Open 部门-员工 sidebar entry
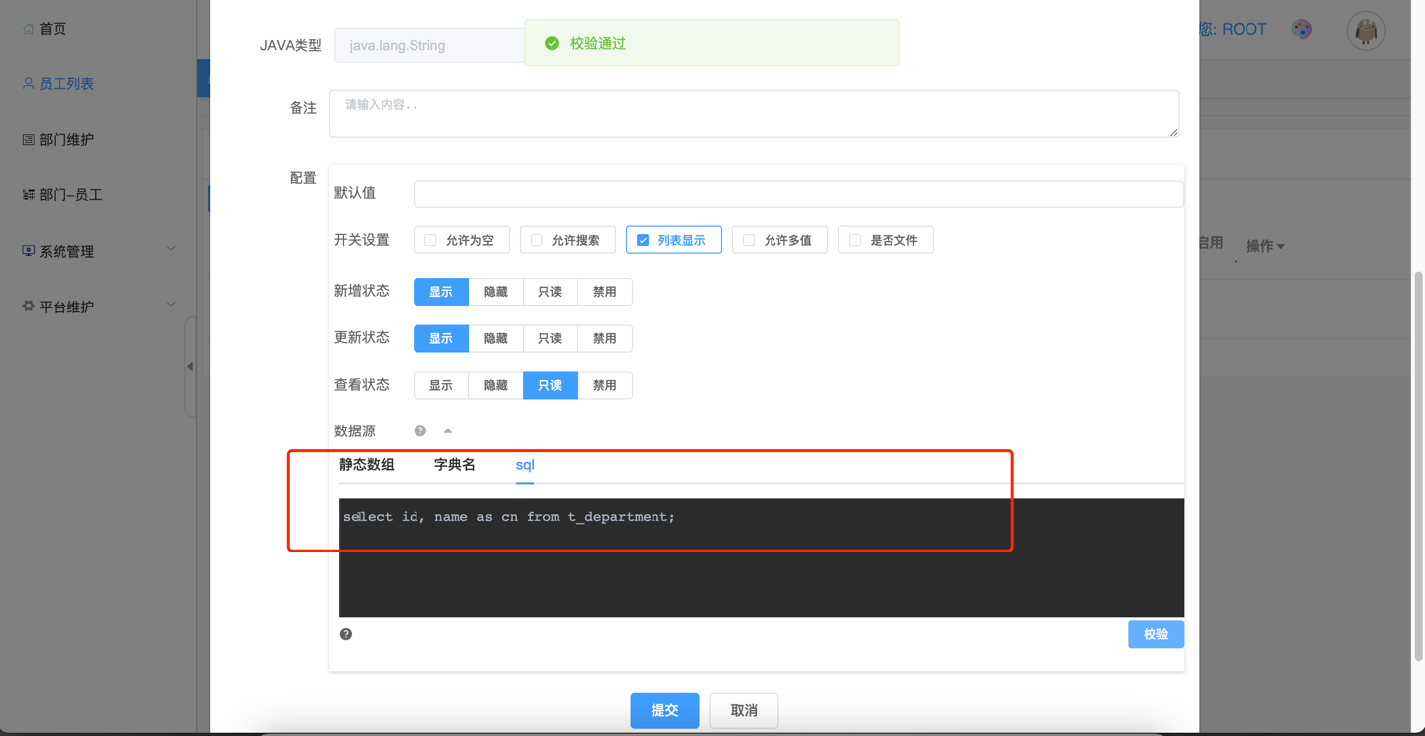Screen dimensions: 1425x736 pyautogui.click(x=69, y=195)
